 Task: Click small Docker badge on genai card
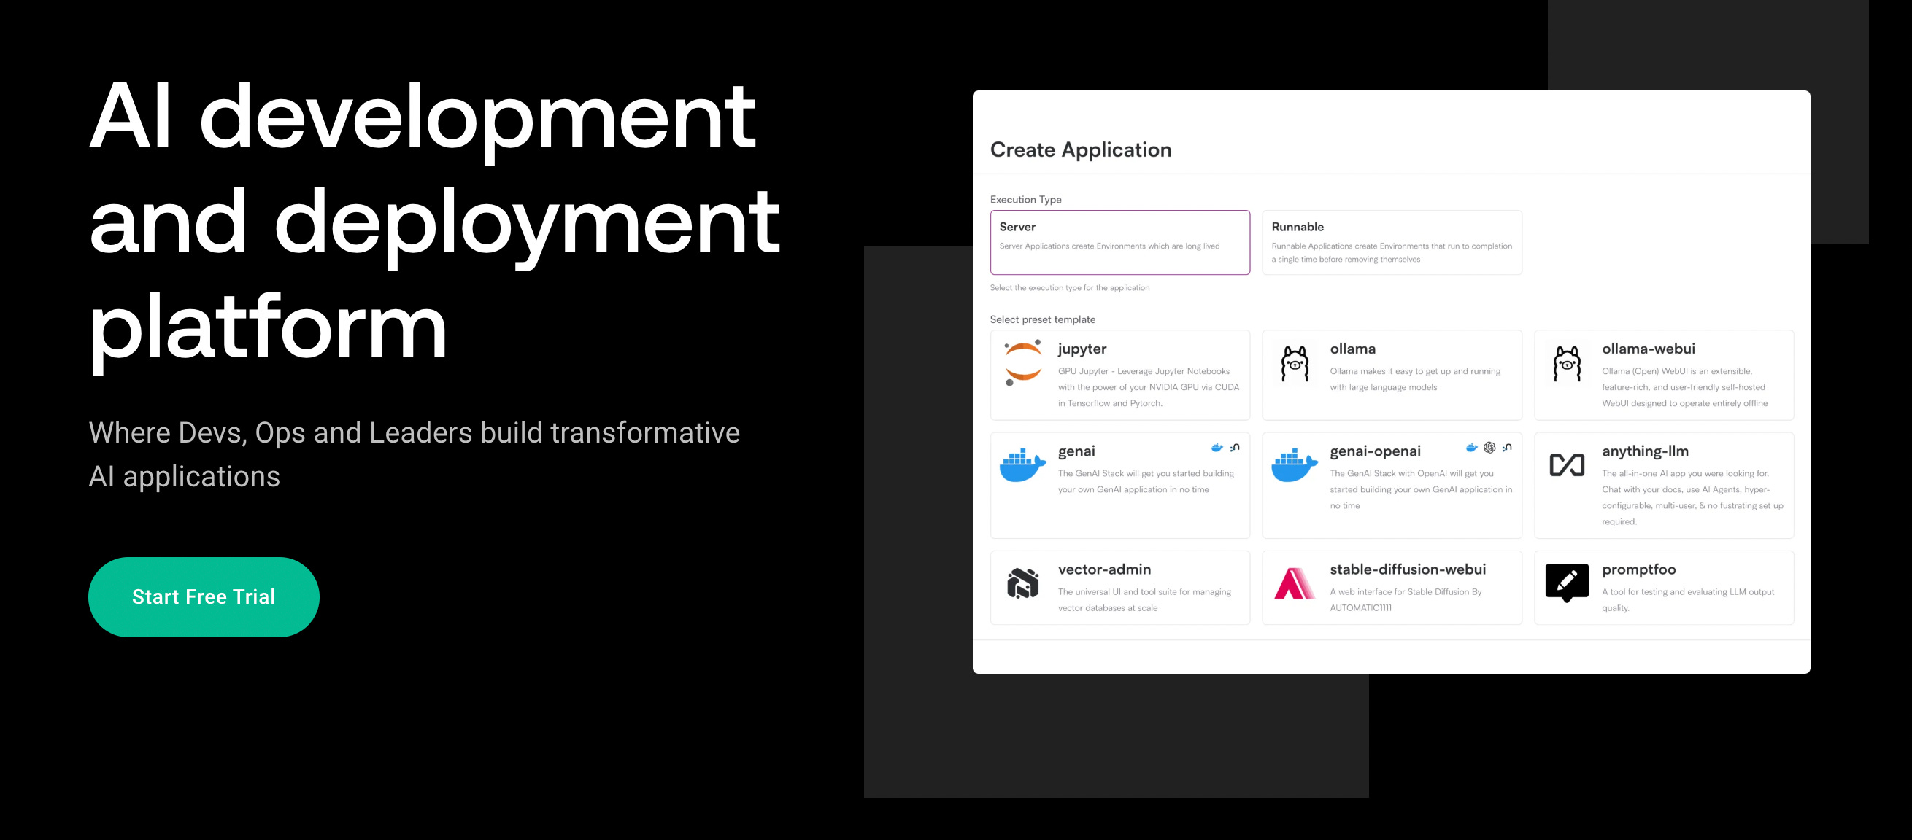click(1217, 448)
